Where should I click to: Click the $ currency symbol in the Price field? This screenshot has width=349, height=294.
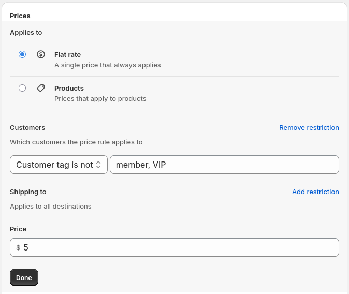coord(18,248)
